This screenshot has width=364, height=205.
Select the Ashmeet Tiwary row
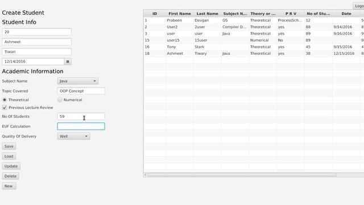click(x=254, y=54)
